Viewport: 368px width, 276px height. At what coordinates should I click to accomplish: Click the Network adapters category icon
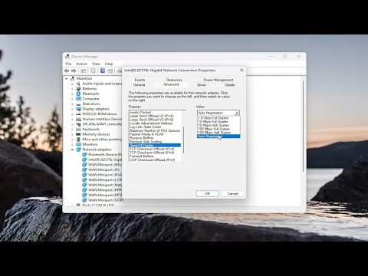[x=78, y=149]
